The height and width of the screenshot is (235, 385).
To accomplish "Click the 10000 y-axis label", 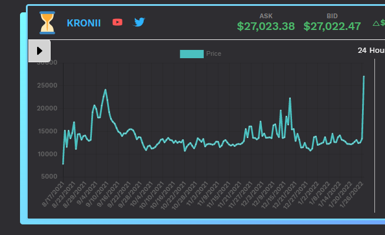I will tap(47, 154).
